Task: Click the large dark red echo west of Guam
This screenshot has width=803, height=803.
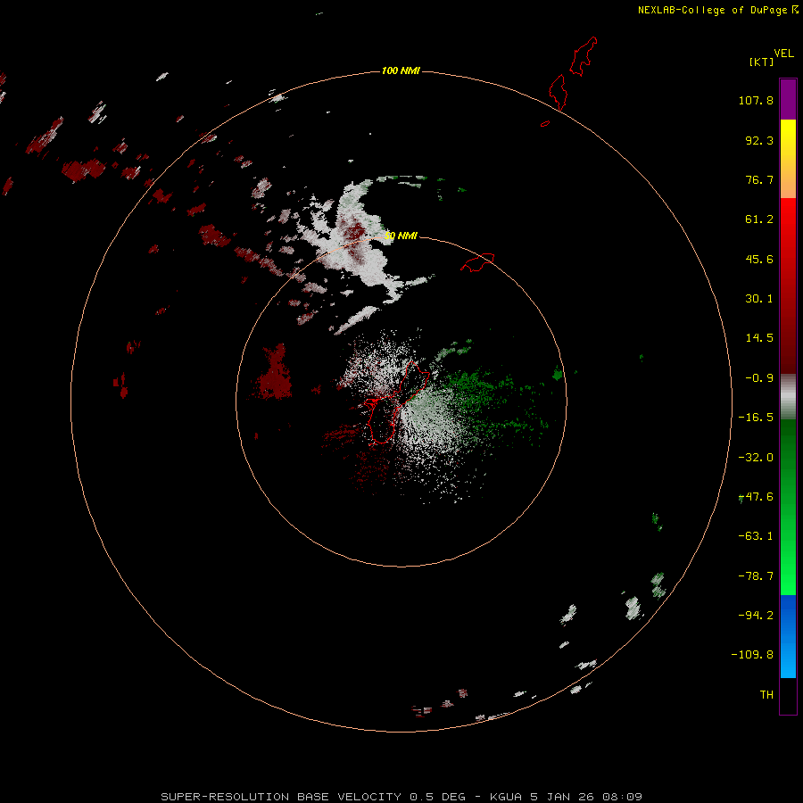Action: [274, 372]
